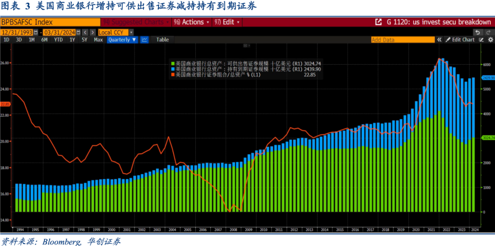The width and height of the screenshot is (495, 246).
Task: Click the green legend swatch for available-for-sale securities
Action: [x=173, y=63]
